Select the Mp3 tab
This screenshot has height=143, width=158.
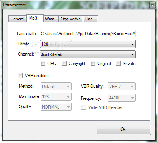(35, 18)
